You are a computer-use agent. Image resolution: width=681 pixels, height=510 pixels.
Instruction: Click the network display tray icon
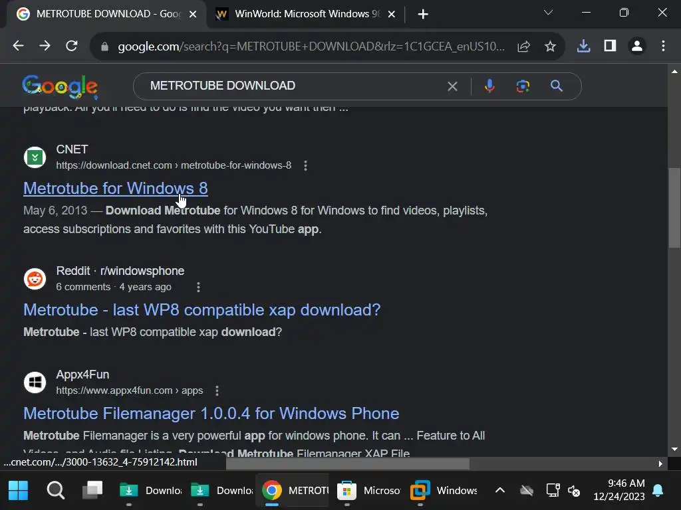click(x=553, y=491)
